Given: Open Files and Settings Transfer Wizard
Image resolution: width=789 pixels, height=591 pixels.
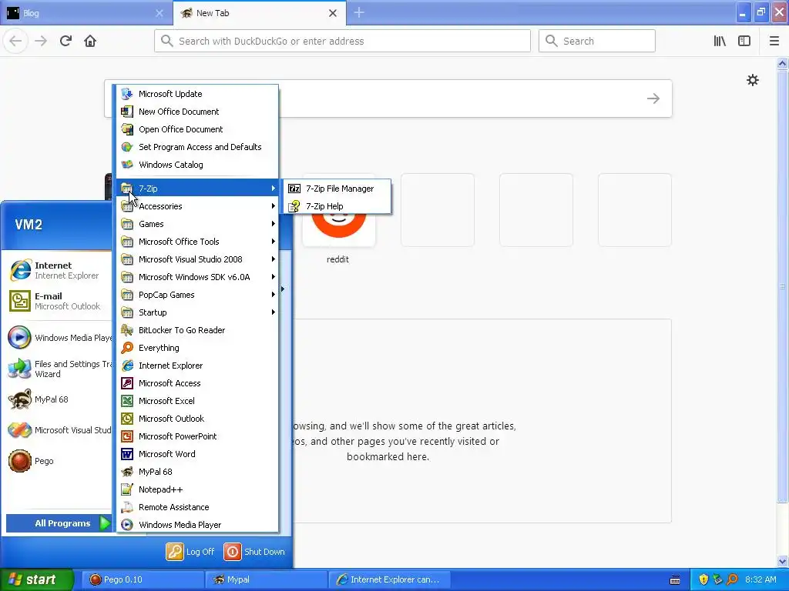Looking at the screenshot, I should point(59,369).
